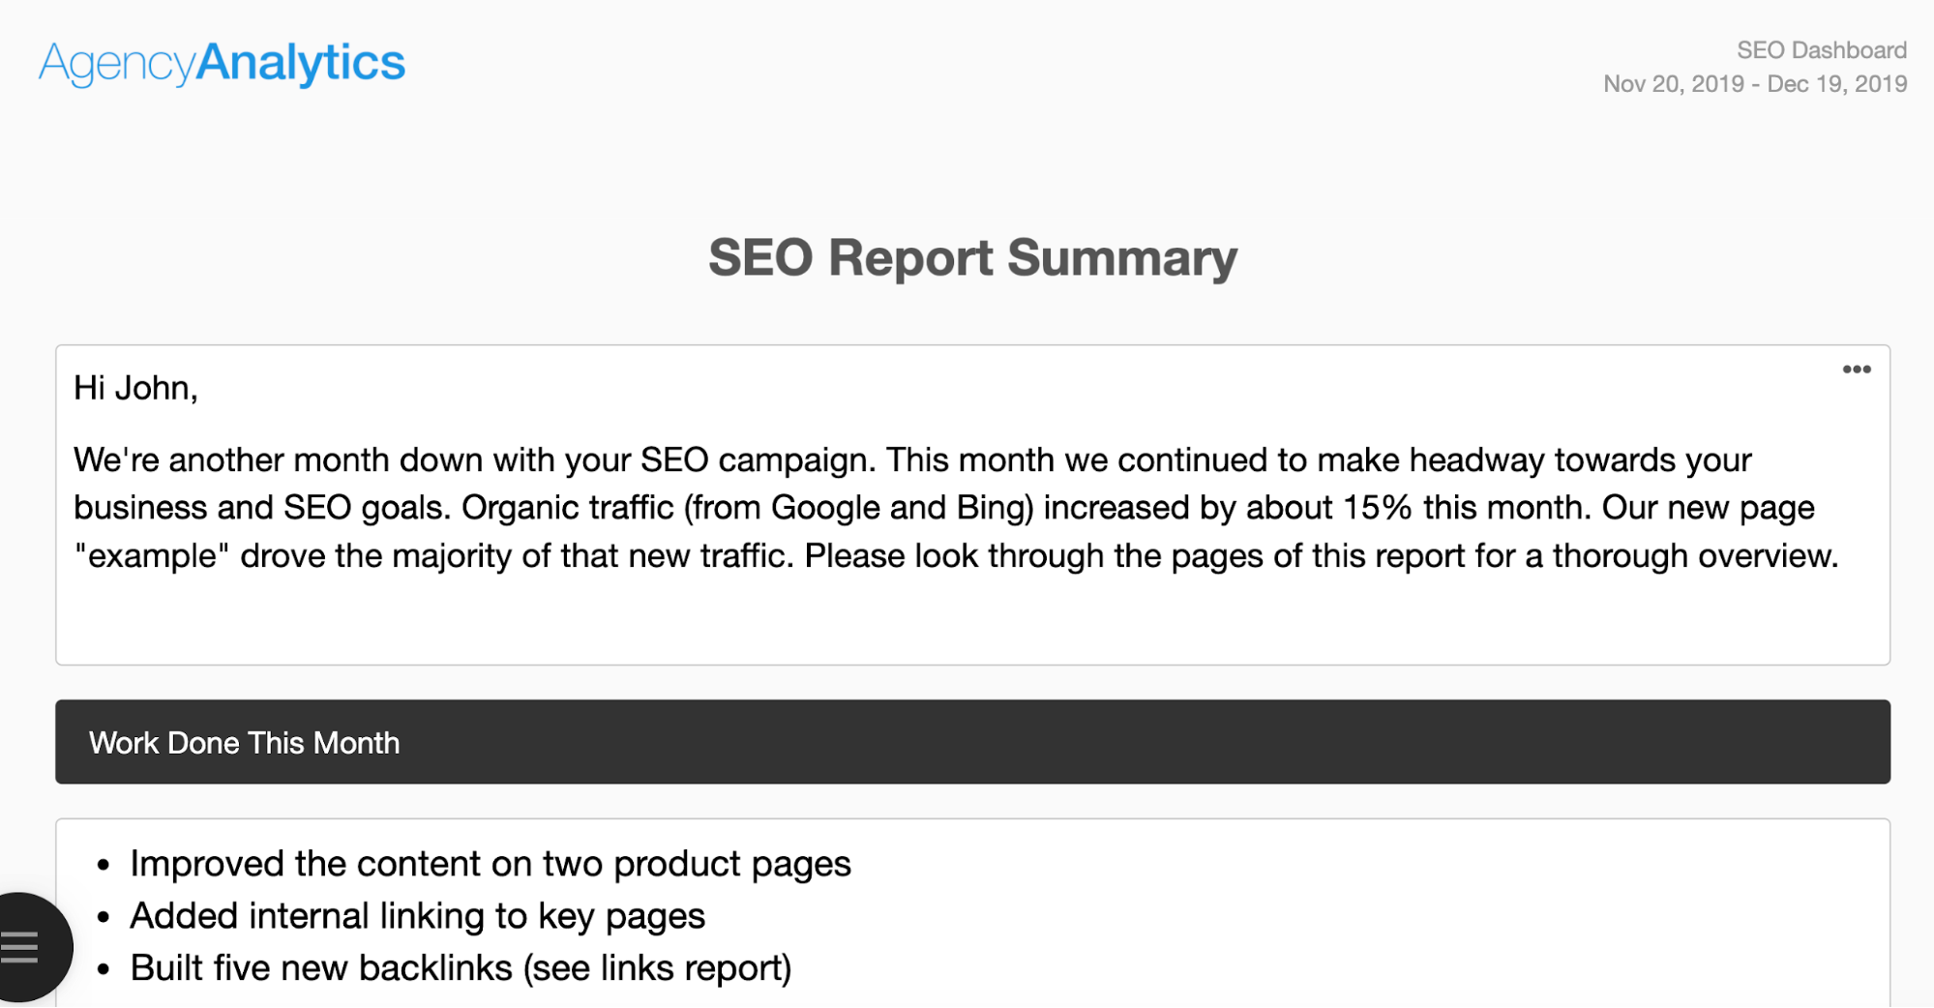Click the Work Done This Month header bar
This screenshot has width=1934, height=1008.
click(972, 742)
